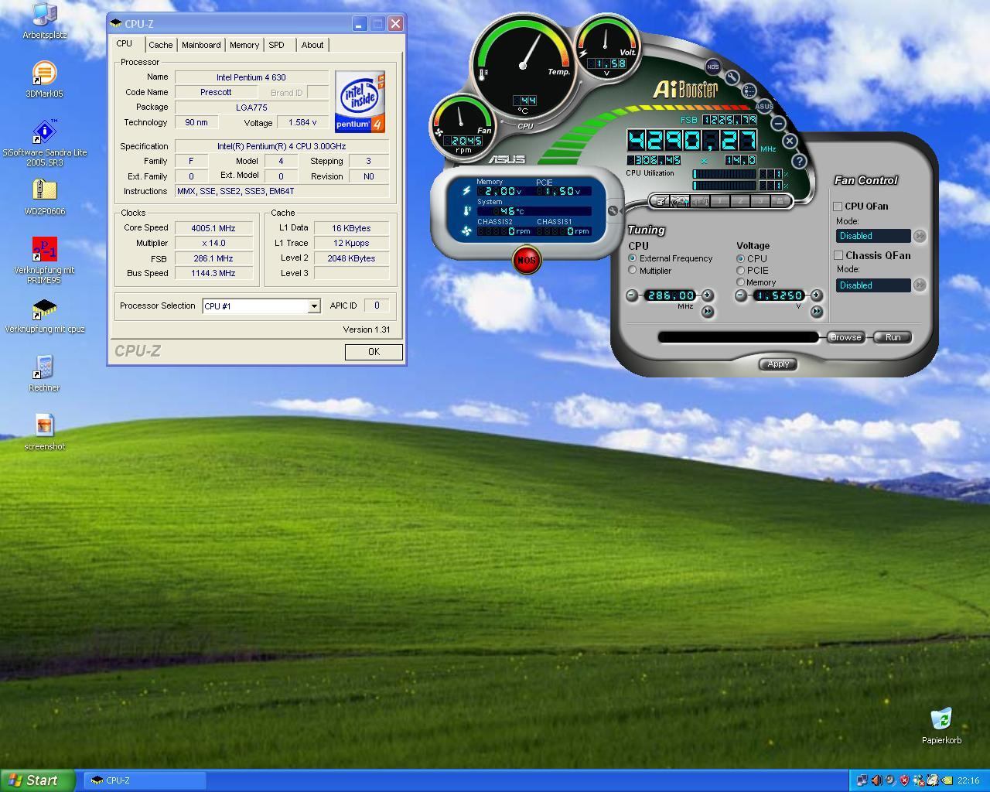The image size is (990, 792).
Task: Select profile slot 2 in AI Booster strip
Action: click(x=740, y=202)
